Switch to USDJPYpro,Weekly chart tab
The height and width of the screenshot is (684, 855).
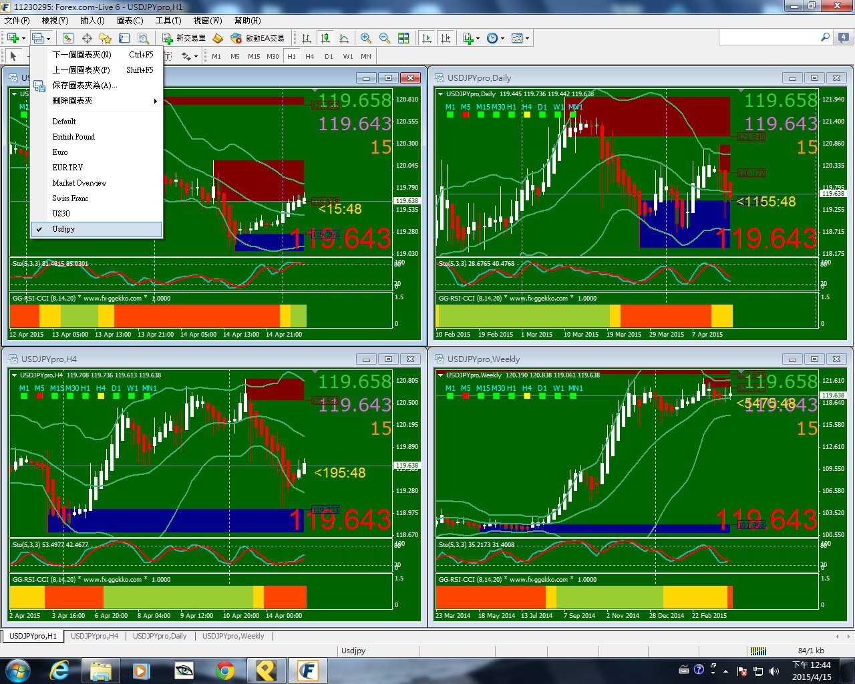(233, 636)
